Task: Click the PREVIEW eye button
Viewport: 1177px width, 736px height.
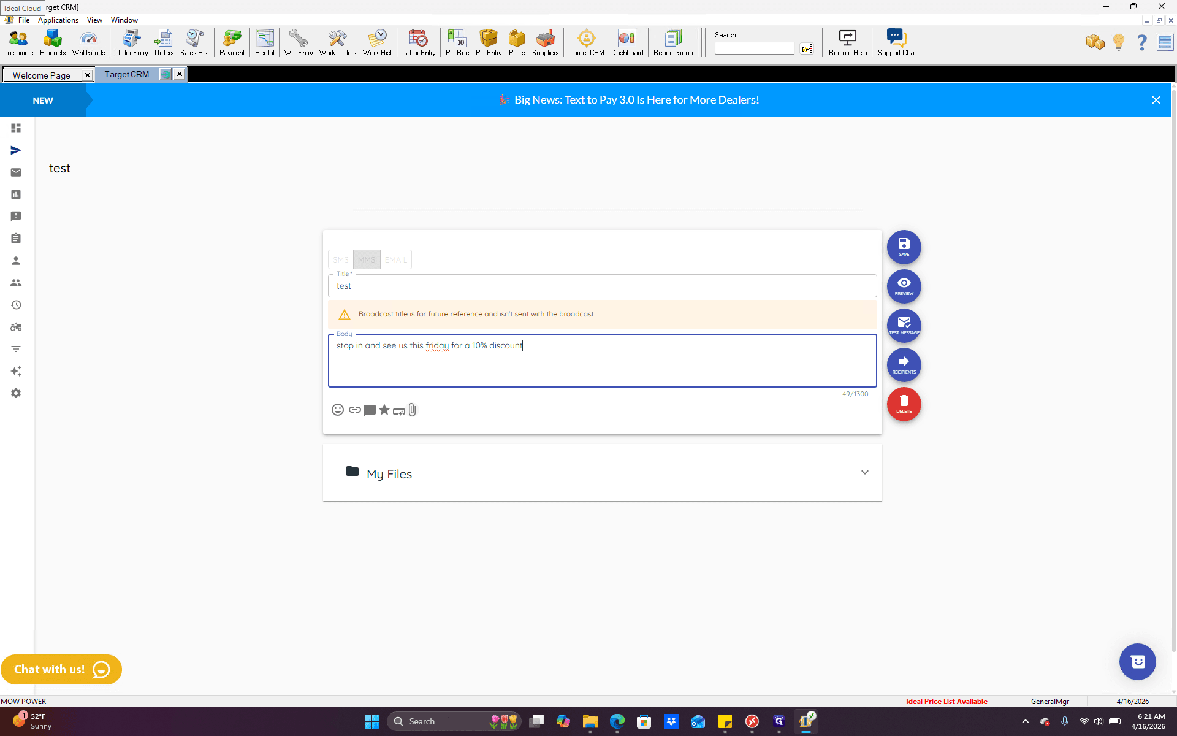Action: pos(904,286)
